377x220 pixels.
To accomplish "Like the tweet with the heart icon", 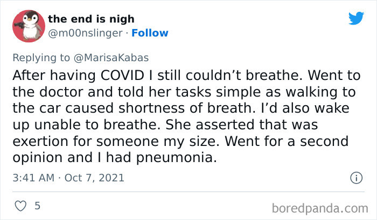I will (x=22, y=206).
